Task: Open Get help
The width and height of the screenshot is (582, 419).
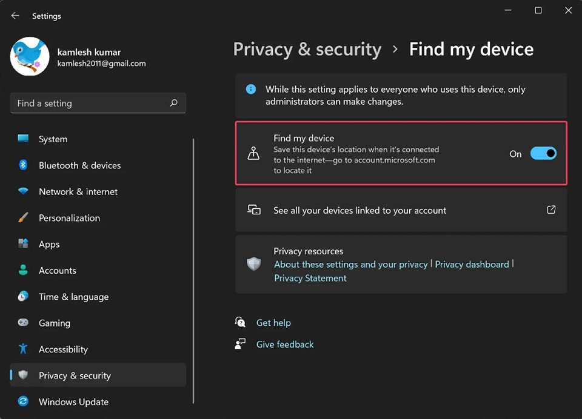Action: point(273,322)
